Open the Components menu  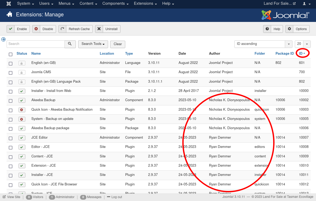point(115,4)
